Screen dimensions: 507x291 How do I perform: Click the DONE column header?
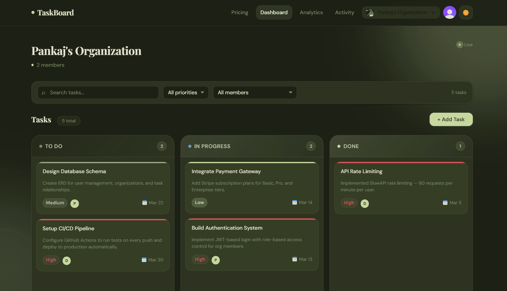[401, 146]
